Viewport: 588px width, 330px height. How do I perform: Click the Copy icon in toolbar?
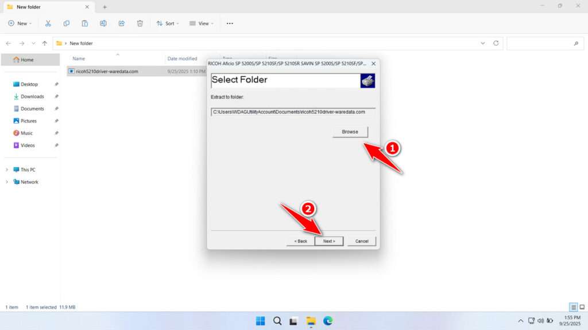[67, 23]
